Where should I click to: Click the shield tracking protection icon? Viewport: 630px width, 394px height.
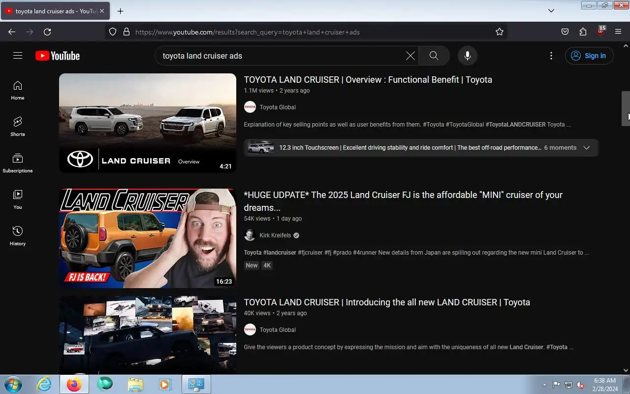[113, 32]
